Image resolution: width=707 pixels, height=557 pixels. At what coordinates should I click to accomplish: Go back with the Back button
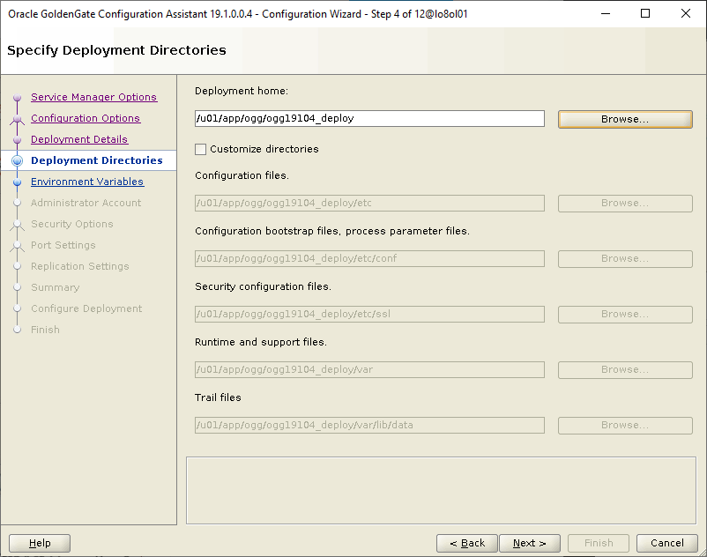(466, 543)
